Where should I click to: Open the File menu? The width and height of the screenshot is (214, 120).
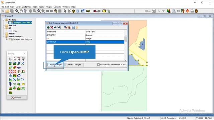[2, 7]
